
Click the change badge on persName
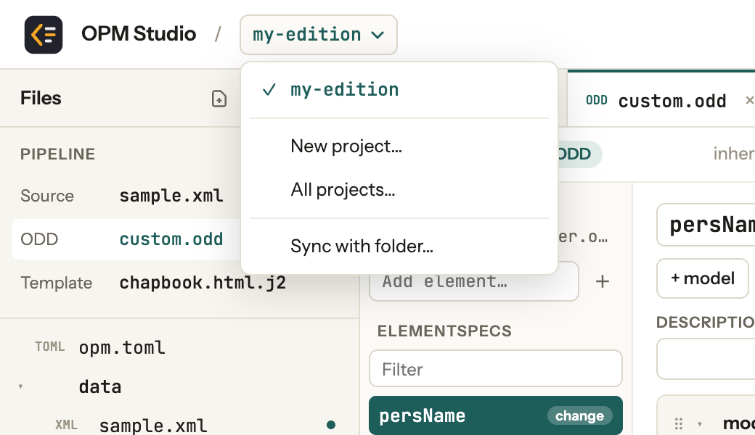click(x=579, y=415)
